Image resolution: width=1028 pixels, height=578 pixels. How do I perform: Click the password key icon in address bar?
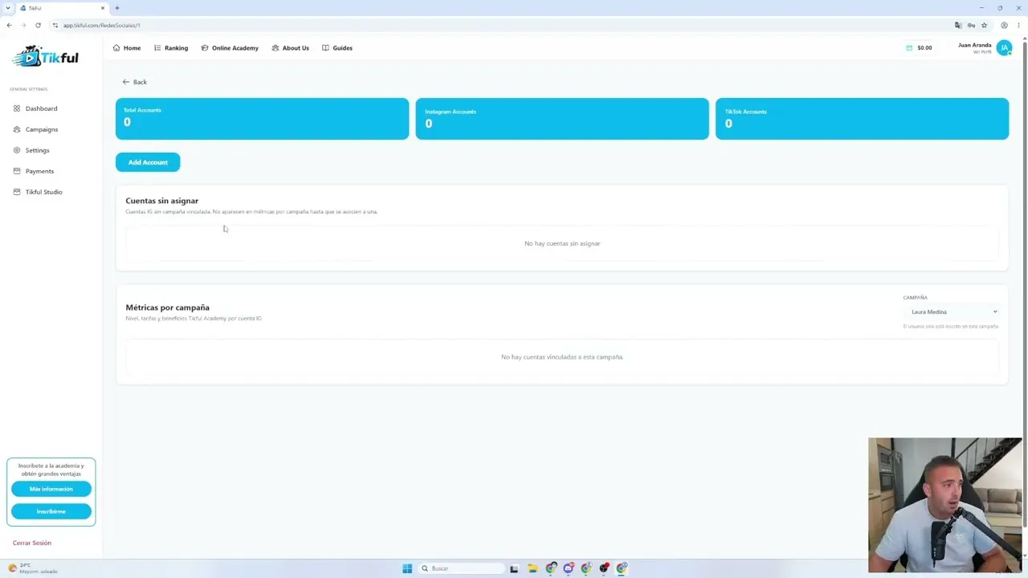pyautogui.click(x=971, y=25)
